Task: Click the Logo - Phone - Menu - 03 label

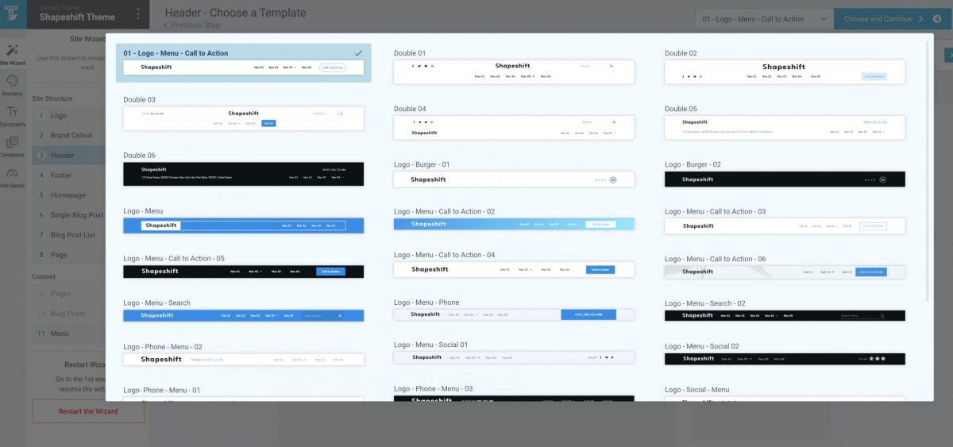Action: pyautogui.click(x=433, y=388)
